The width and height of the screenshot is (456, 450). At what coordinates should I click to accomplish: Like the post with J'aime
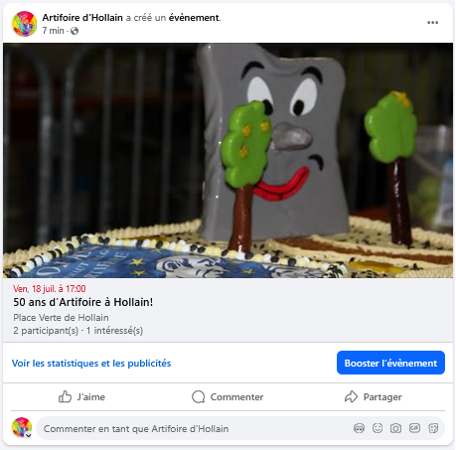[x=81, y=396]
